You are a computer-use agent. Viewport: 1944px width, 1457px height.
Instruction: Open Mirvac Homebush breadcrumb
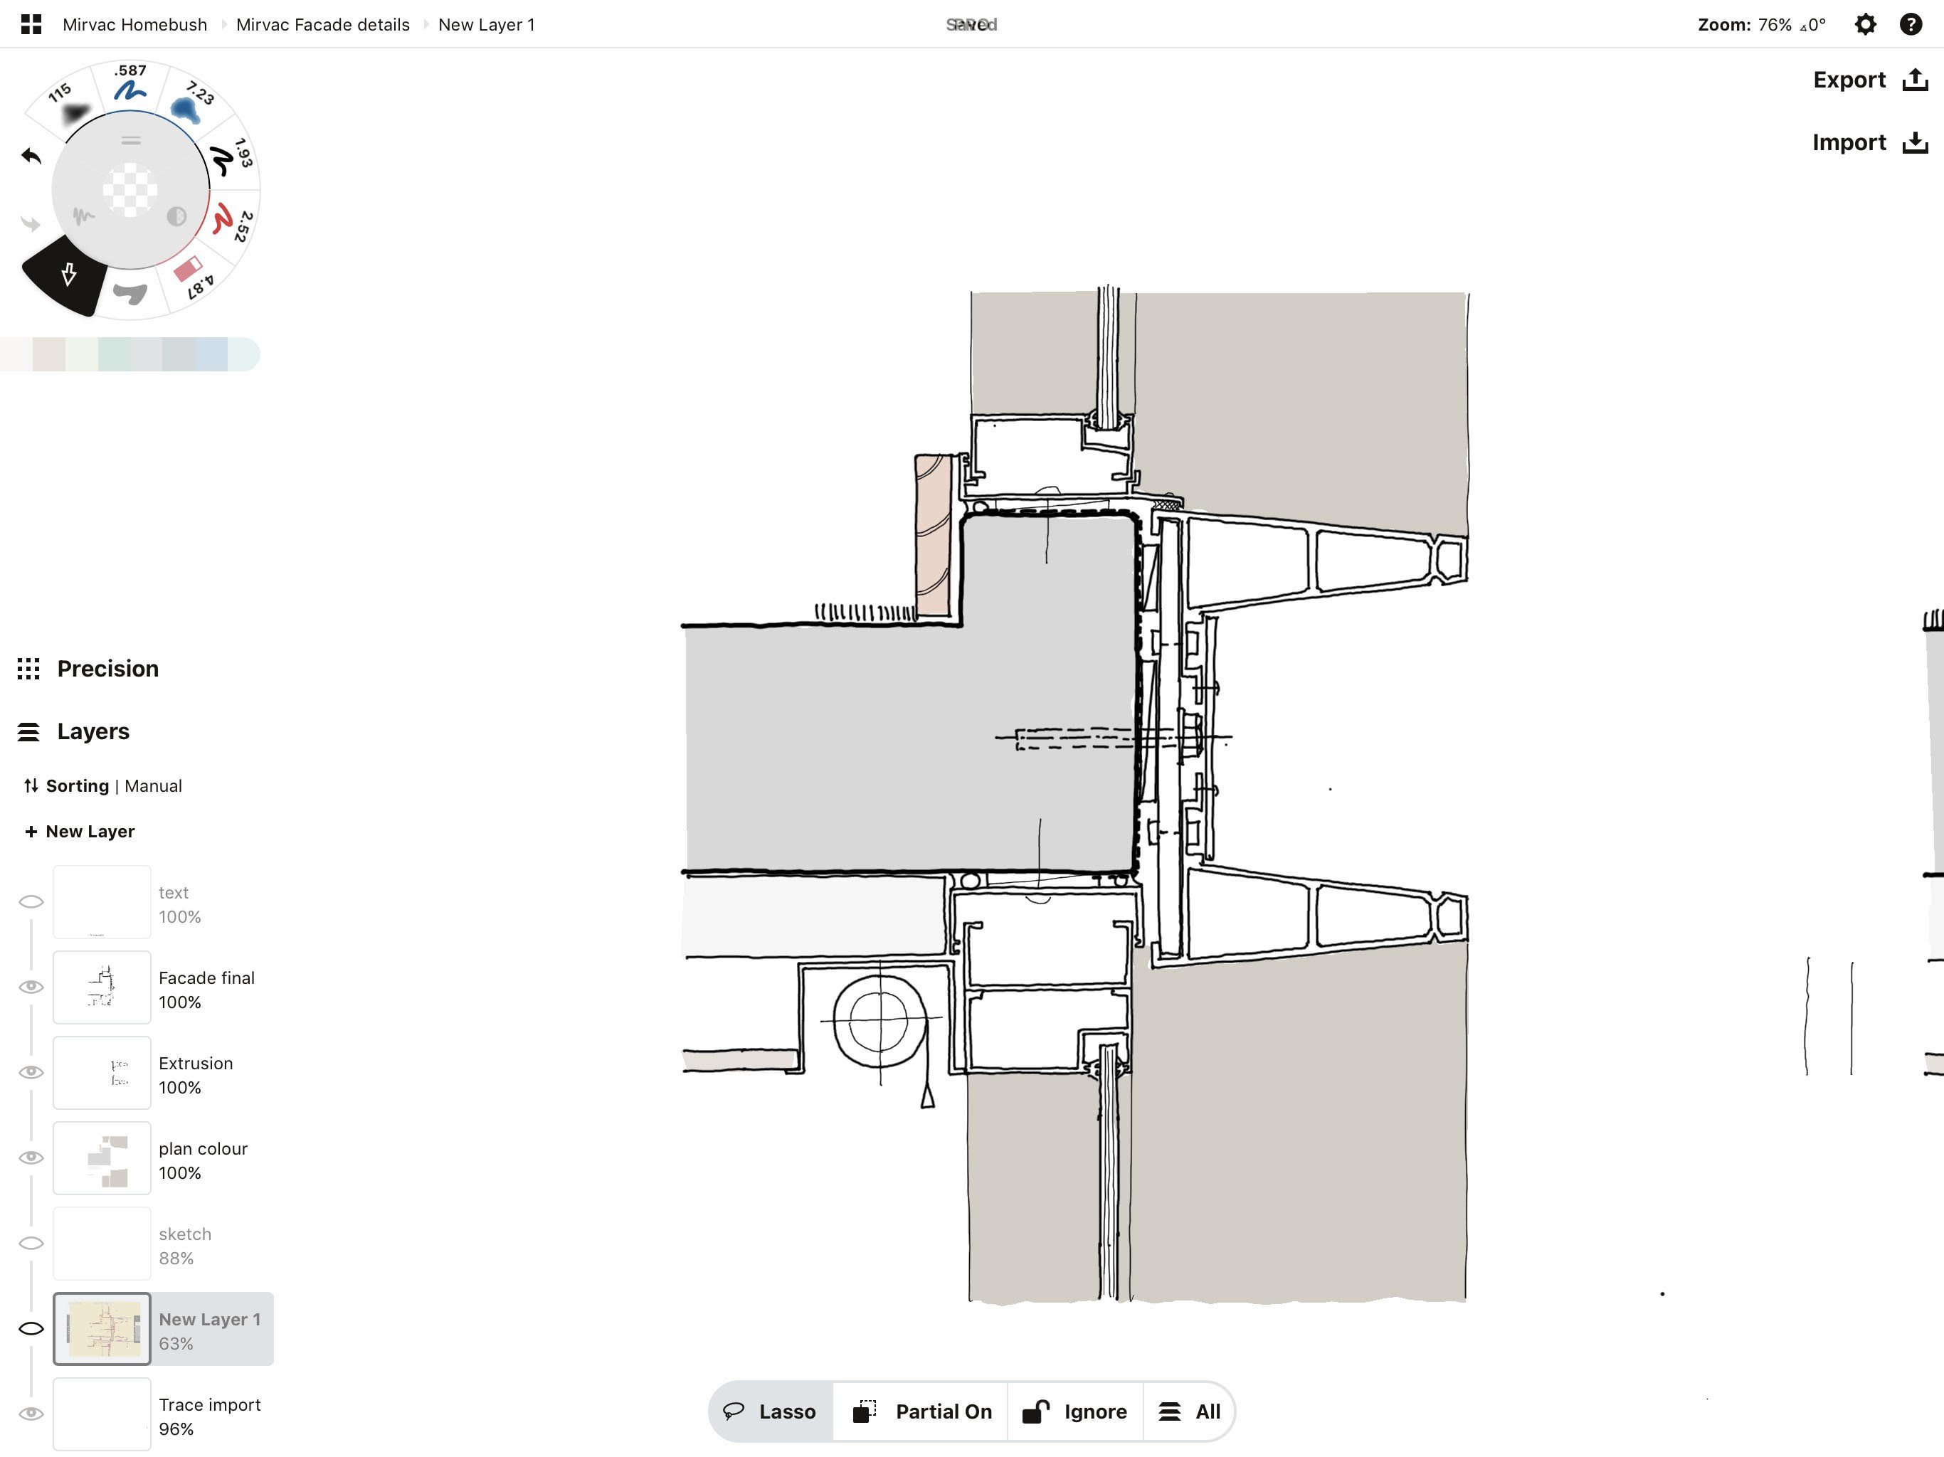(134, 25)
